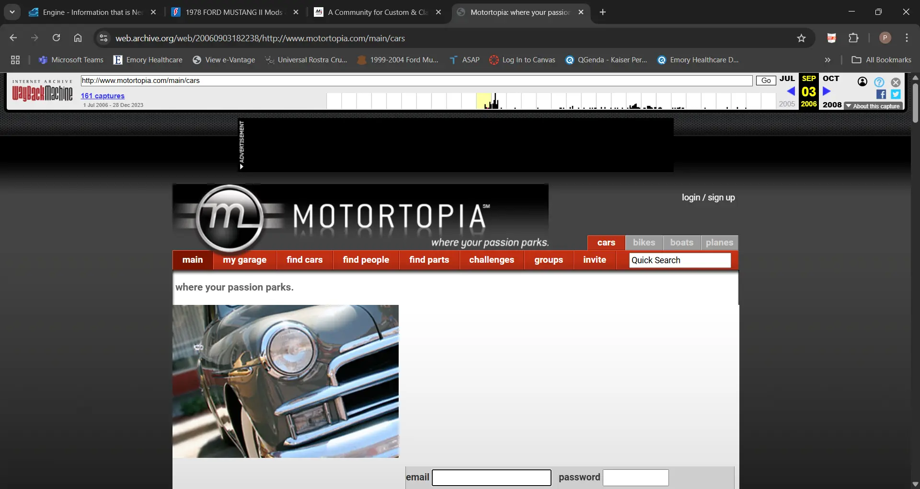Switch to the A Community for Custom tab
Image resolution: width=920 pixels, height=489 pixels.
click(x=372, y=12)
